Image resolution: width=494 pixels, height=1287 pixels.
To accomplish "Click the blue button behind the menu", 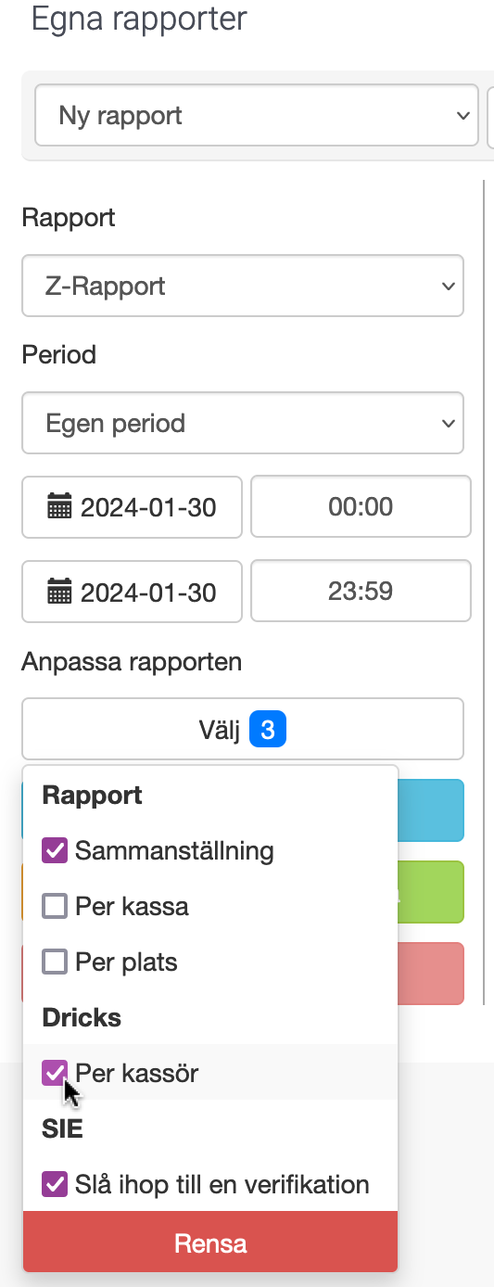I will [431, 810].
